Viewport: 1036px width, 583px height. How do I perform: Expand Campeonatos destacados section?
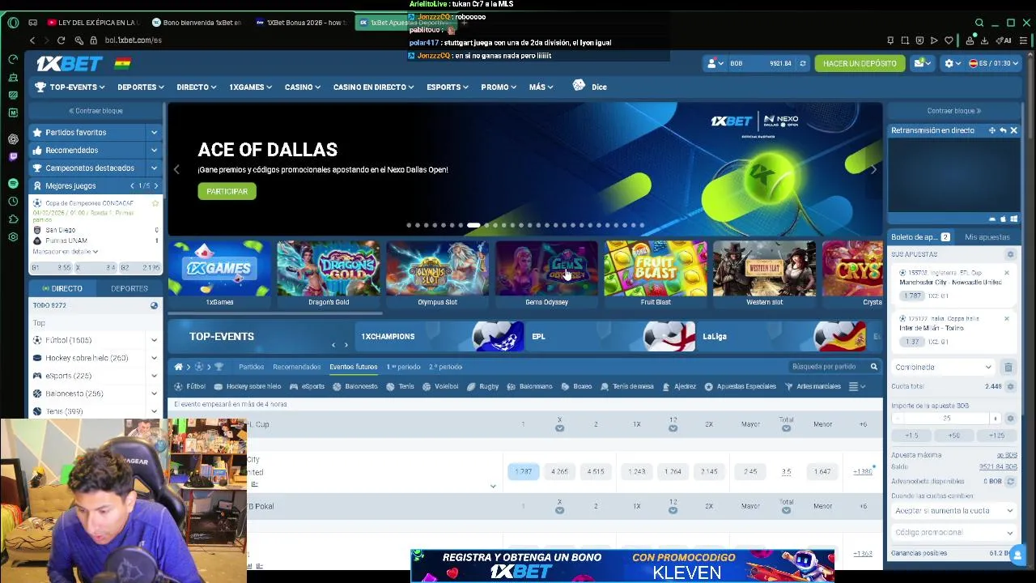154,168
